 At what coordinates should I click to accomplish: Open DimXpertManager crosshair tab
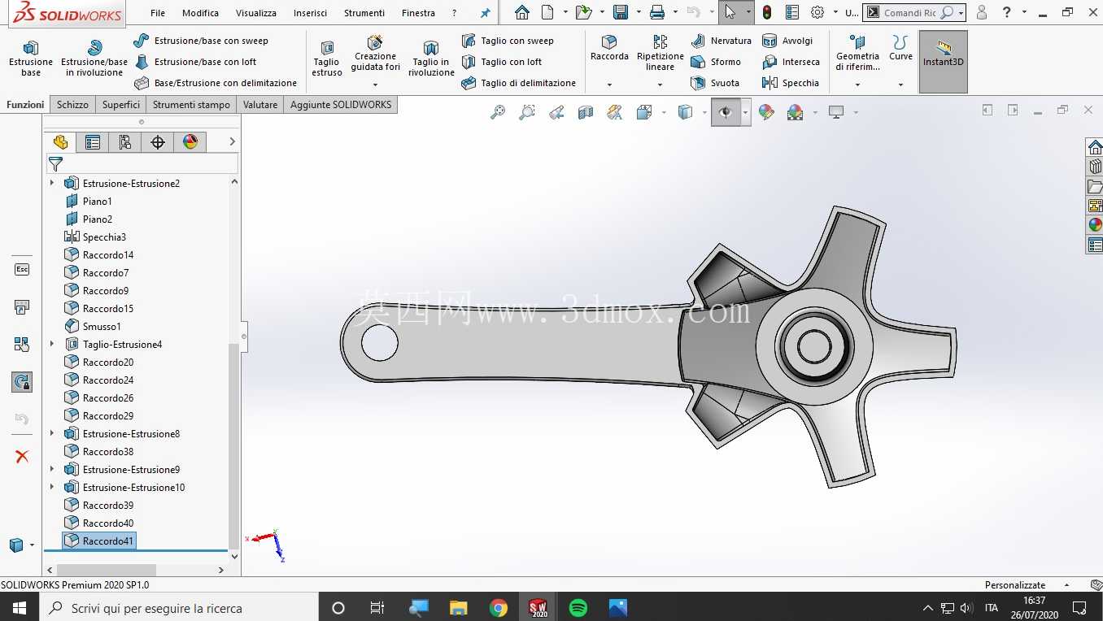(x=158, y=142)
